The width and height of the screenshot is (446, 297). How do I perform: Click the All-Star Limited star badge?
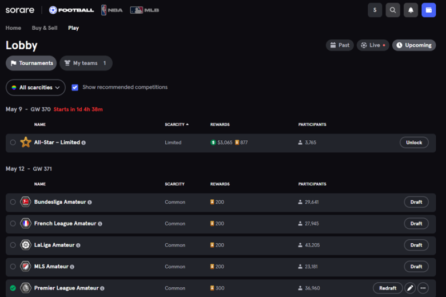pos(26,142)
